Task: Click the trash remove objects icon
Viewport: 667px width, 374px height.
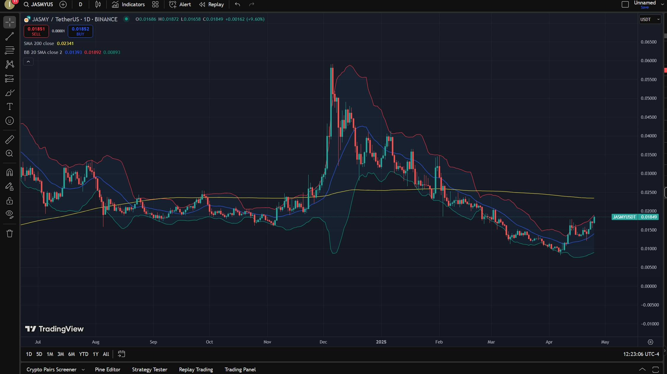Action: click(9, 234)
